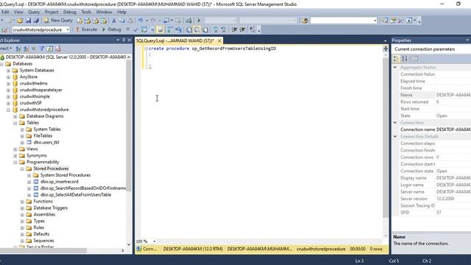Click the Parse checkmark icon

[x=135, y=29]
